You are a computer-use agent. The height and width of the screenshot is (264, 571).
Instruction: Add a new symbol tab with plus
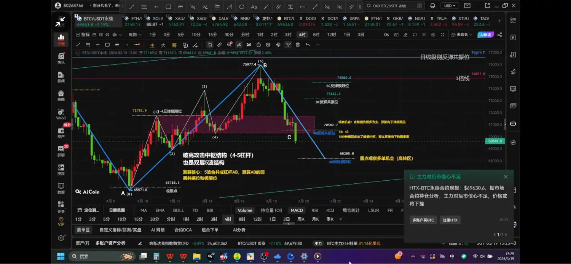499,21
